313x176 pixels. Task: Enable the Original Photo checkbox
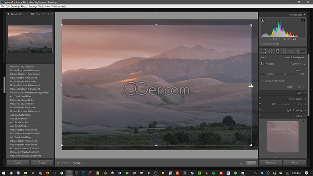click(x=262, y=44)
